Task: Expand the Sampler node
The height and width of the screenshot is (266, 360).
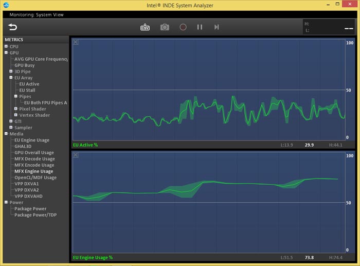Action: point(11,128)
